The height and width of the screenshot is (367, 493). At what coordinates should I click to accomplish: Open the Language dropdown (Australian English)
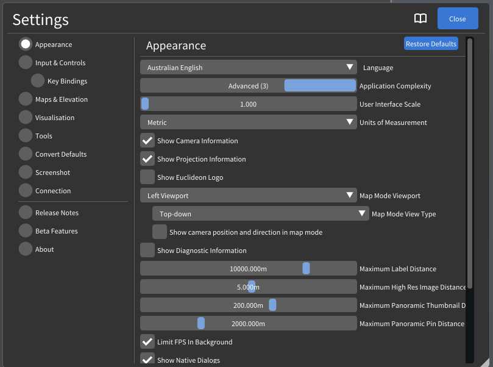(249, 67)
